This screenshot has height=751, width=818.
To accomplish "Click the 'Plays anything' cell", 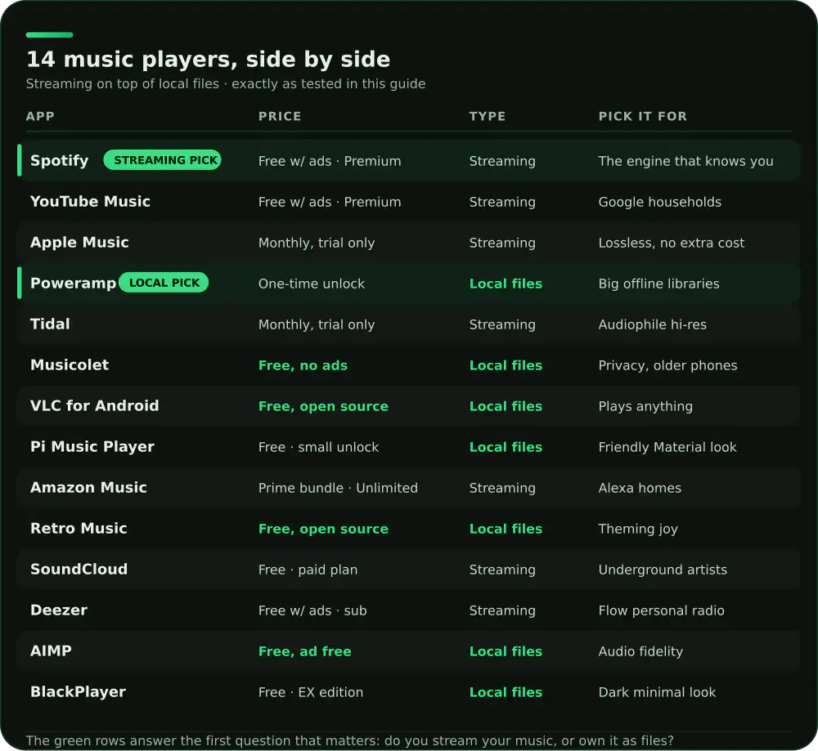I will [646, 406].
